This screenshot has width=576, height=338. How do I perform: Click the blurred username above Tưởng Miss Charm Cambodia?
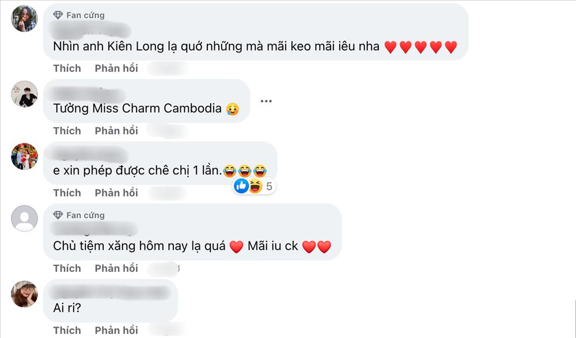84,91
